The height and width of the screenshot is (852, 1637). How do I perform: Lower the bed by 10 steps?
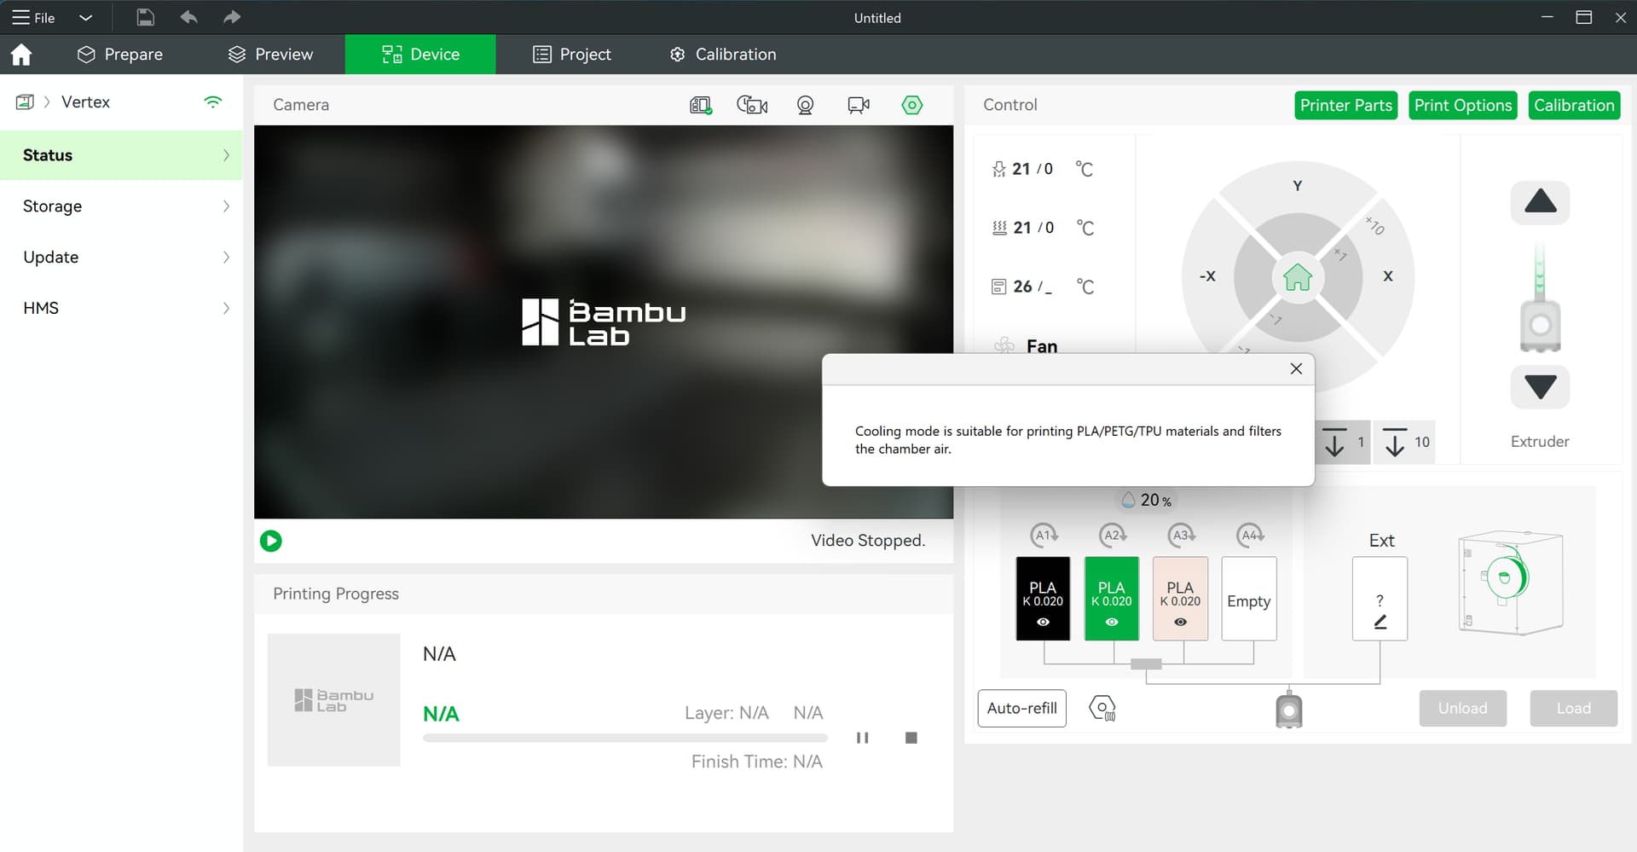pos(1405,442)
